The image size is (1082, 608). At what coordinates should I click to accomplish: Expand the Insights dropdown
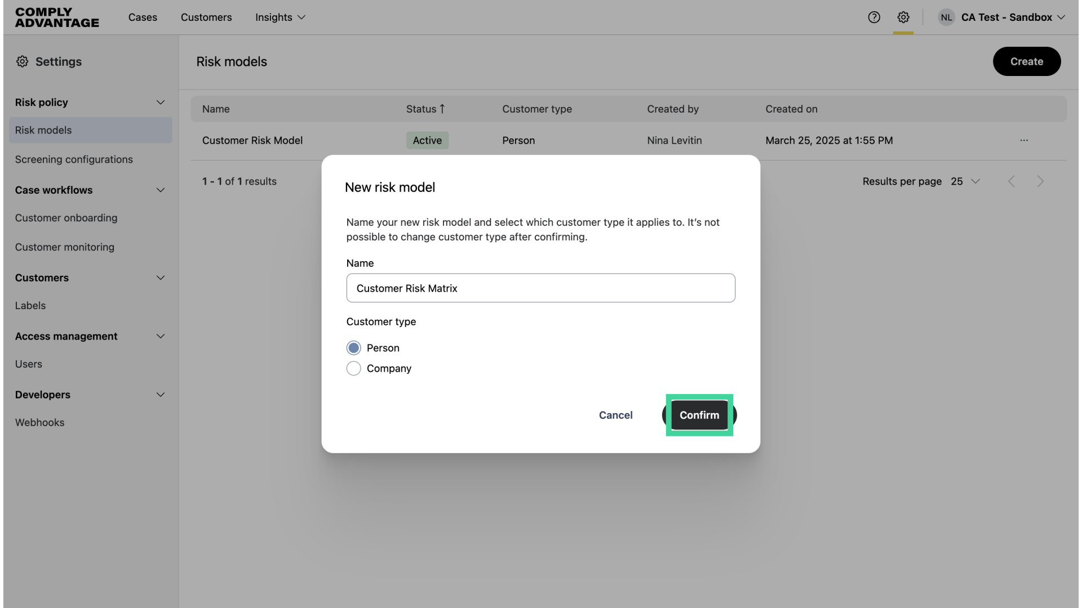280,17
